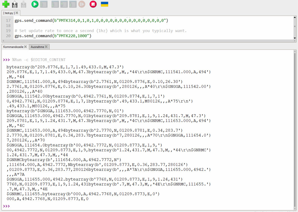Switch to the Kommandozeile tab

(x=13, y=47)
